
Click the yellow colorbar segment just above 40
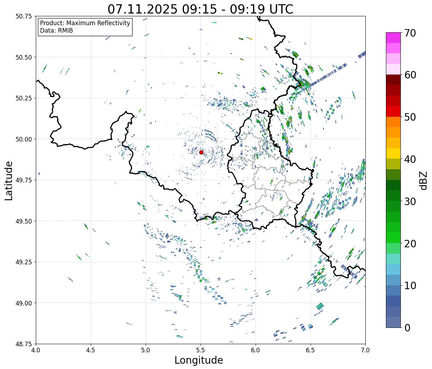[x=393, y=154]
